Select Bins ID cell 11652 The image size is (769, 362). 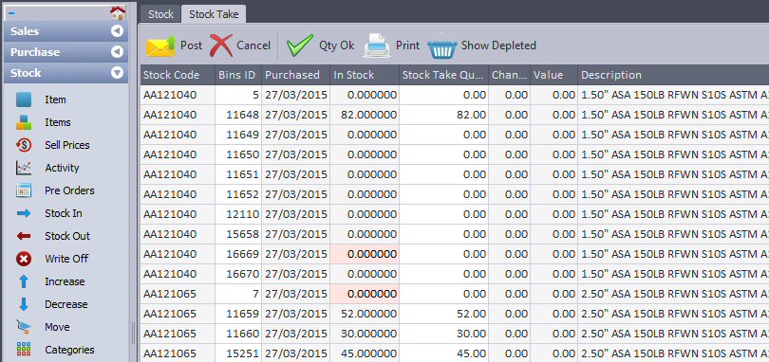point(238,194)
